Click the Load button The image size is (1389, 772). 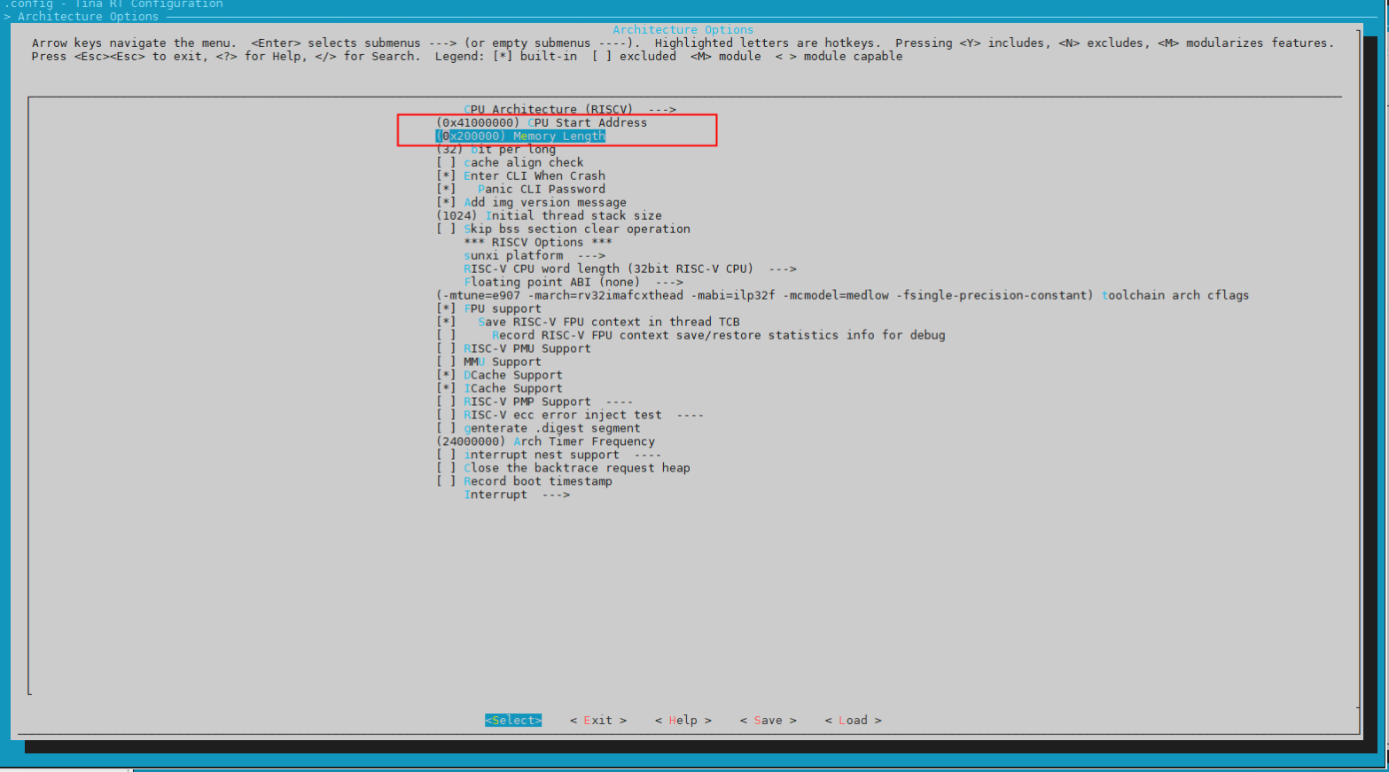click(x=853, y=720)
